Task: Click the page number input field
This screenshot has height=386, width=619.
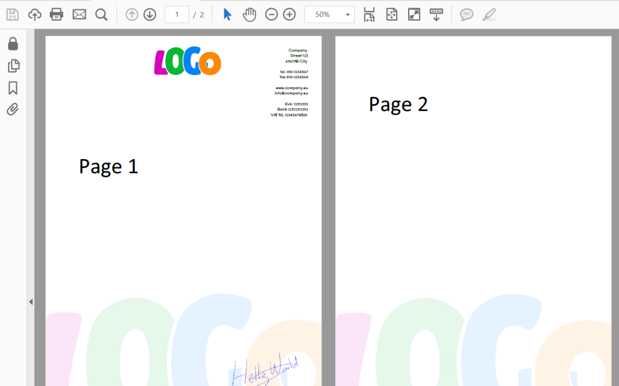Action: 177,14
